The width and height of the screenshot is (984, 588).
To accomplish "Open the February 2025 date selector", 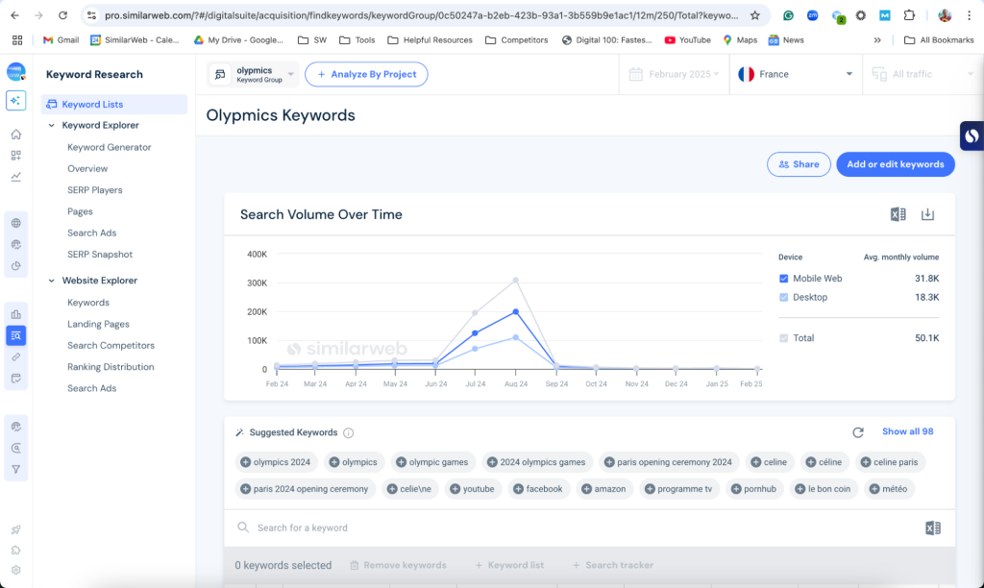I will pyautogui.click(x=673, y=73).
